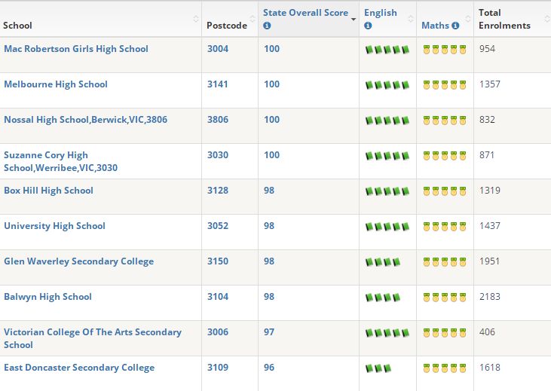This screenshot has height=391, width=551.
Task: Click postcode 3150
Action: tap(218, 261)
